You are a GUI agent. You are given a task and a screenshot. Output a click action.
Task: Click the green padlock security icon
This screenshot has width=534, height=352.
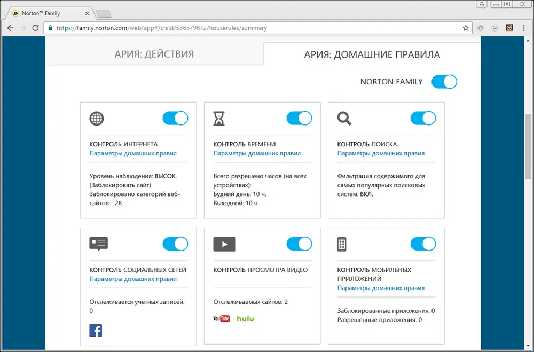(50, 28)
